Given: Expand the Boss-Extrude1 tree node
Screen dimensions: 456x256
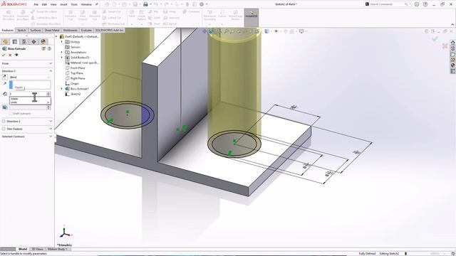Looking at the screenshot, I should coord(62,89).
